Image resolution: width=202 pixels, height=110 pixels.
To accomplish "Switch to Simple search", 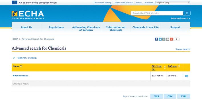I will point(183,49).
